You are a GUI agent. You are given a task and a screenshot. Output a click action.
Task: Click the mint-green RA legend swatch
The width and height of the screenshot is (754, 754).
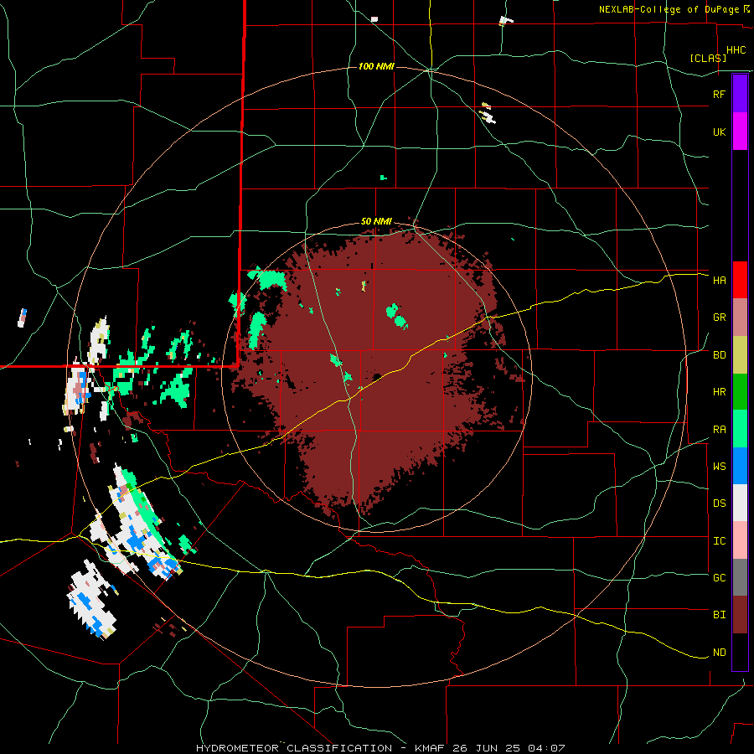click(740, 429)
